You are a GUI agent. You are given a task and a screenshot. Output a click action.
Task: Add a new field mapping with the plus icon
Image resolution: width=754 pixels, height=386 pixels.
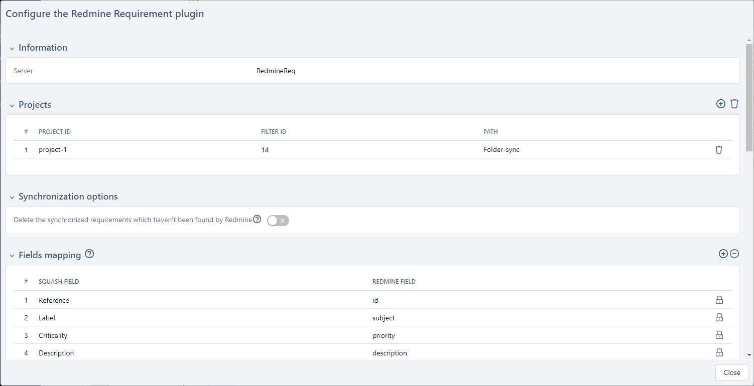(723, 254)
